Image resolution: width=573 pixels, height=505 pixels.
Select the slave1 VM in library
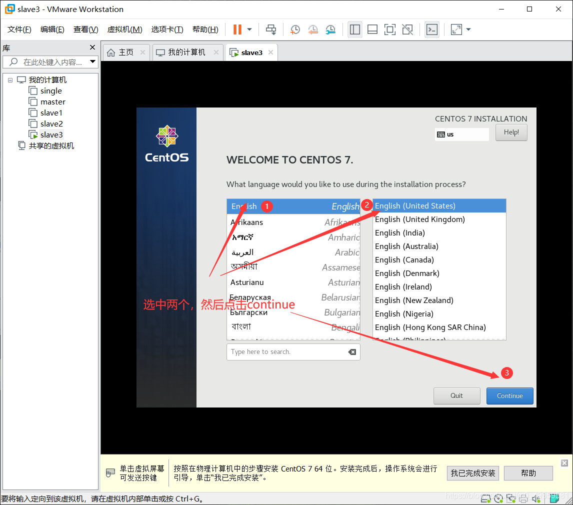tap(51, 112)
